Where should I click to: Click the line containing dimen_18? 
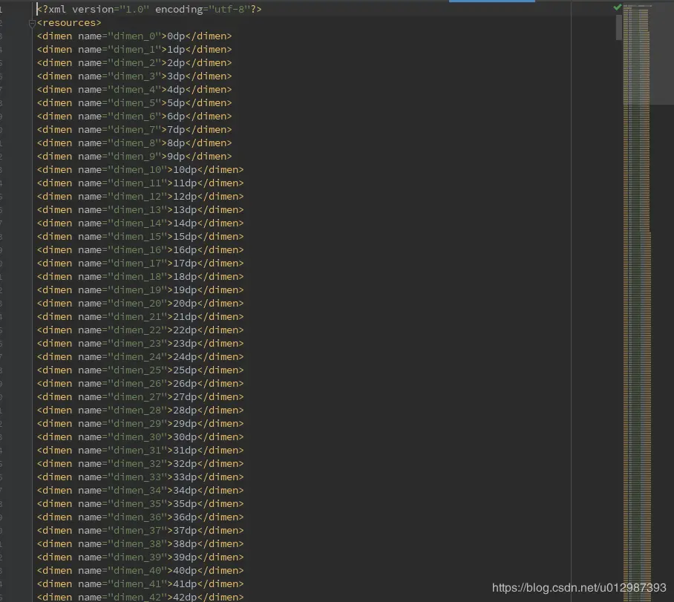140,276
